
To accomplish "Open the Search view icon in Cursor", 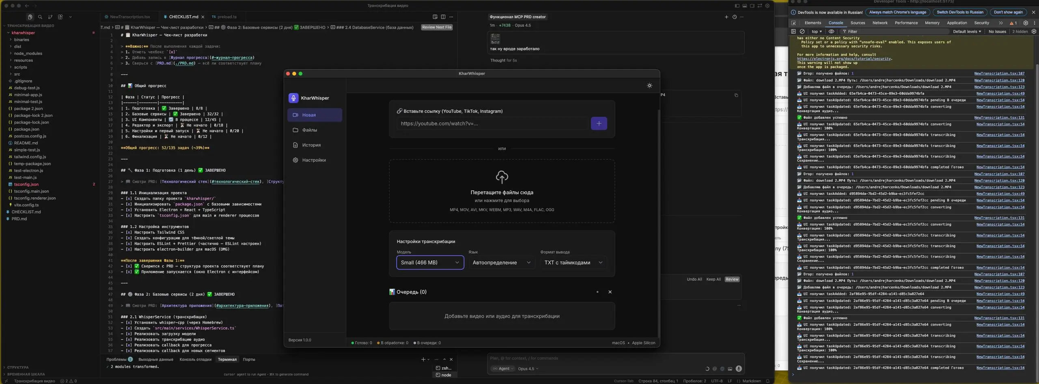I will click(x=40, y=17).
